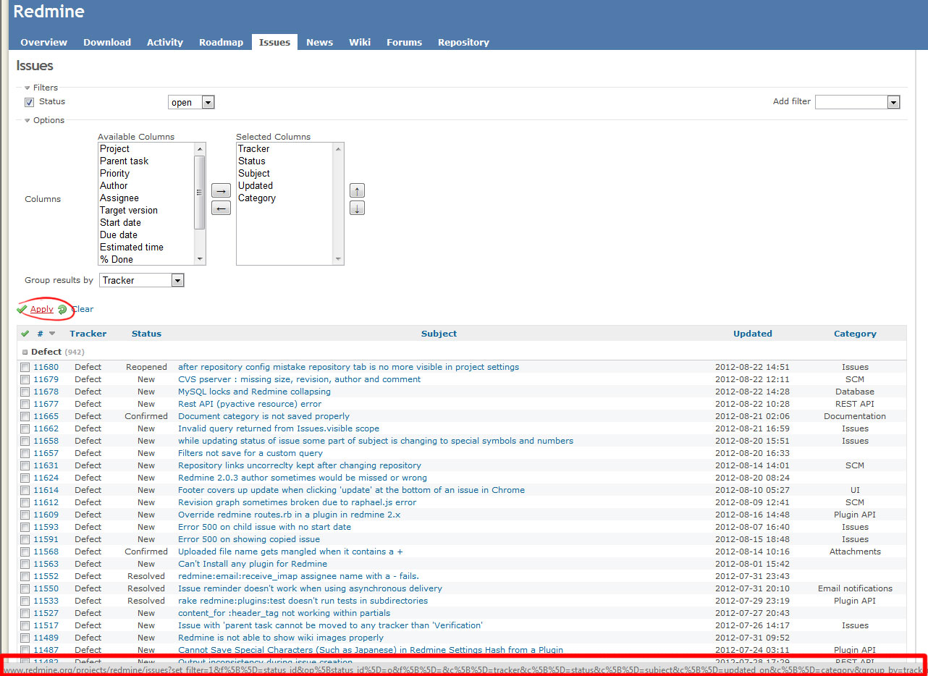
Task: Click the Selected Columns list scrollbar
Action: (x=338, y=203)
